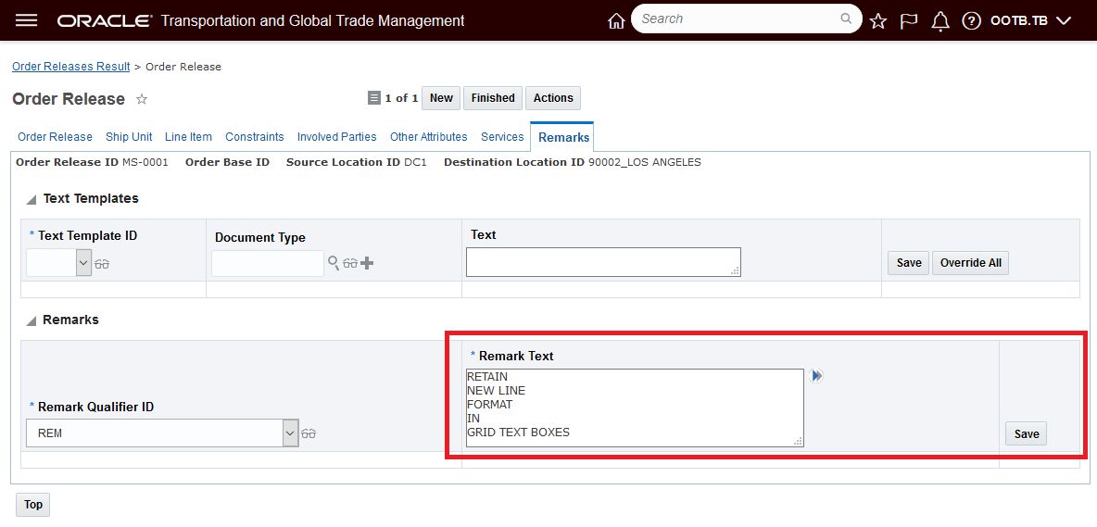Click into the Remark Text box

click(x=635, y=408)
